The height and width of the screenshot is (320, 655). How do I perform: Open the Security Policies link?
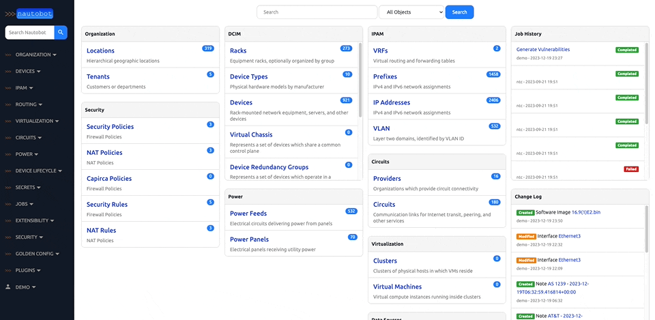[x=111, y=127]
